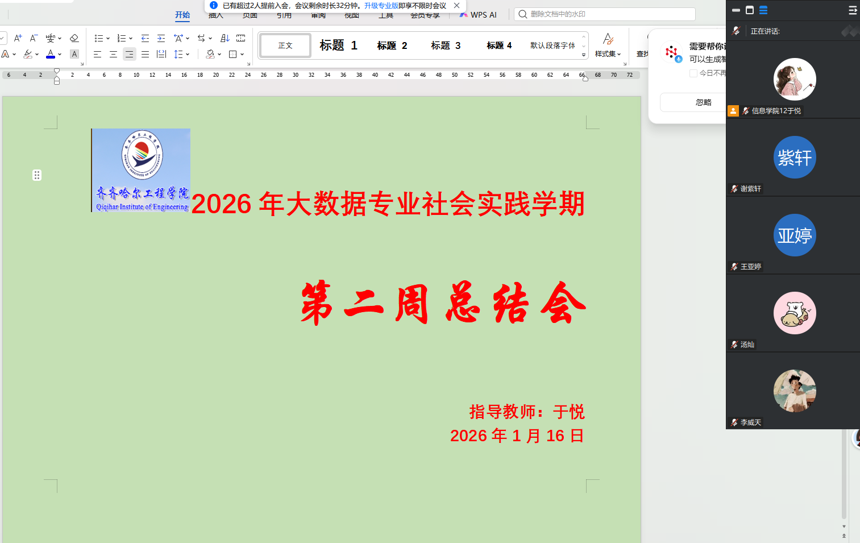Check the 今日不再 checkbox in popup
860x543 pixels.
pos(693,73)
